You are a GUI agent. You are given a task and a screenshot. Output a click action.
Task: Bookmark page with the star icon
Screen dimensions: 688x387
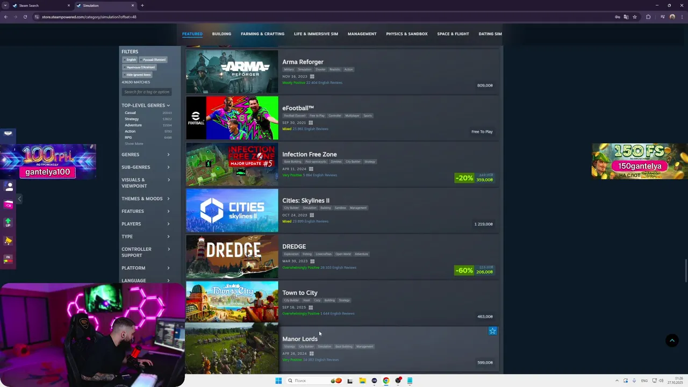click(635, 17)
